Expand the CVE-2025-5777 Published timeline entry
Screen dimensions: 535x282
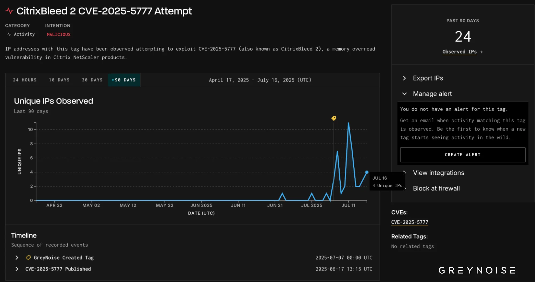click(x=17, y=269)
